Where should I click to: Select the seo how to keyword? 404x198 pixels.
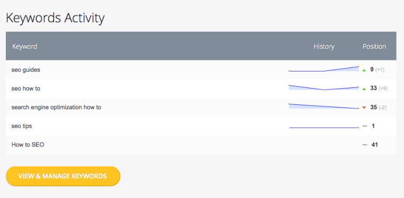click(26, 88)
